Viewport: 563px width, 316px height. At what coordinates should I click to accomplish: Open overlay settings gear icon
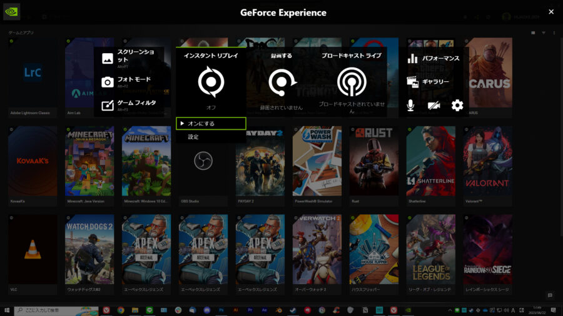click(x=457, y=106)
